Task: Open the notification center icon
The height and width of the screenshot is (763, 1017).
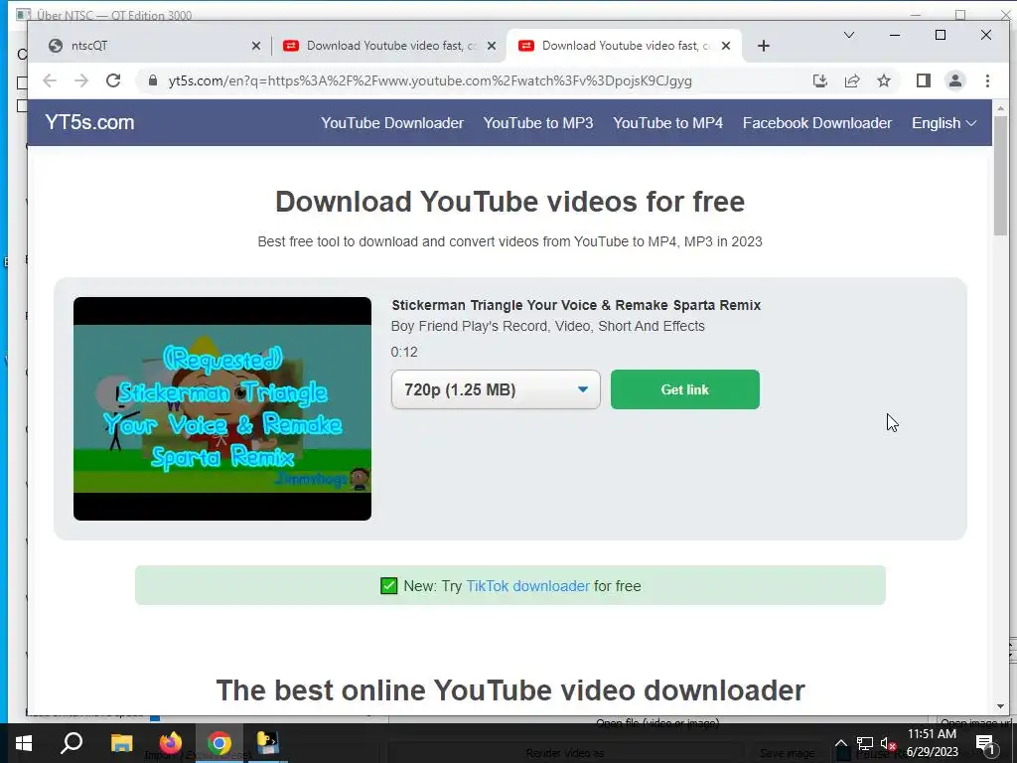Action: point(985,743)
